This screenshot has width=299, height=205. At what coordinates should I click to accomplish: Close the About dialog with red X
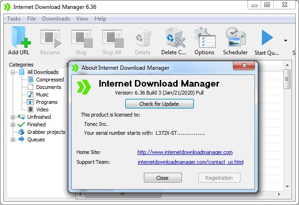244,66
